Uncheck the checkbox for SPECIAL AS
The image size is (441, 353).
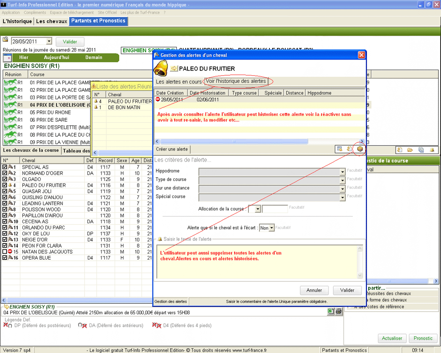tap(4, 167)
